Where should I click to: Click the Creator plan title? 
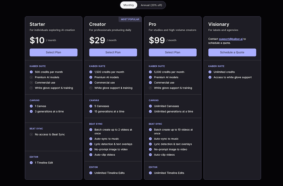(x=98, y=24)
